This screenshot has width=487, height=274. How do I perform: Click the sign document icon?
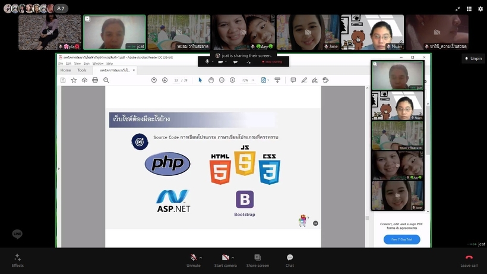coord(315,80)
